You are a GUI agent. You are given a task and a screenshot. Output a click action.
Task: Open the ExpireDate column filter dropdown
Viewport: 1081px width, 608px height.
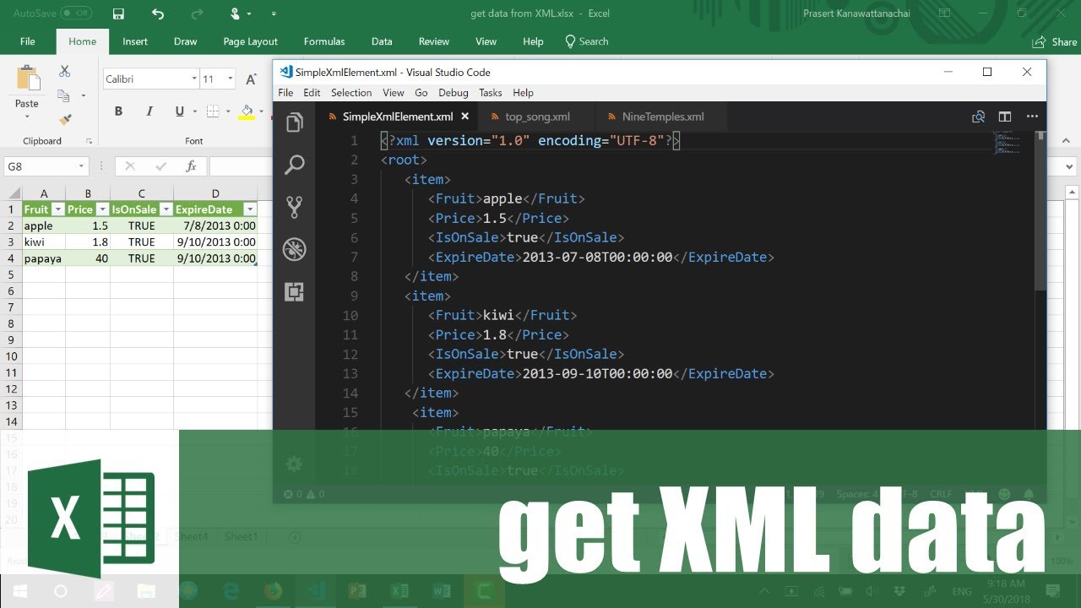pos(249,209)
